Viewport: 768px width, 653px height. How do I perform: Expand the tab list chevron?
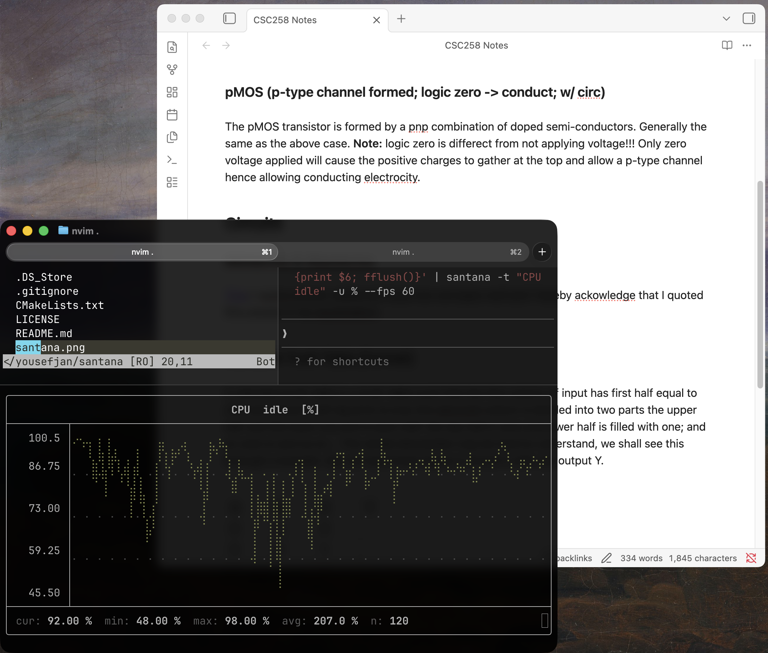pos(726,19)
